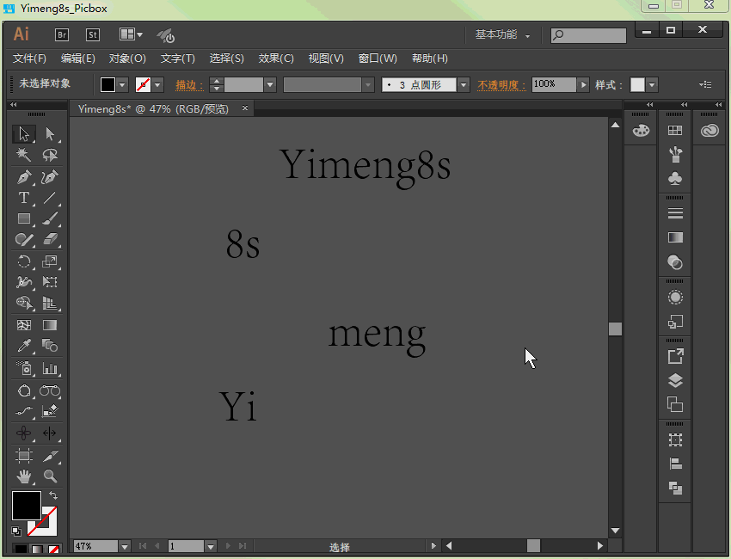This screenshot has height=559, width=731.
Task: Open the 效果(C) menu
Action: [276, 58]
